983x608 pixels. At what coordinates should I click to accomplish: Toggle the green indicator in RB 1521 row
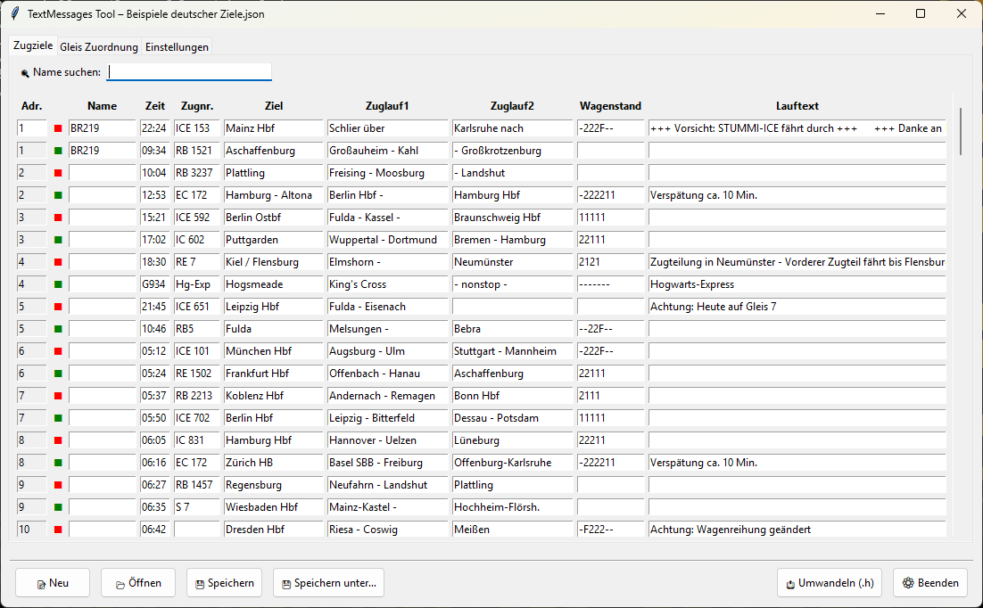pyautogui.click(x=58, y=151)
